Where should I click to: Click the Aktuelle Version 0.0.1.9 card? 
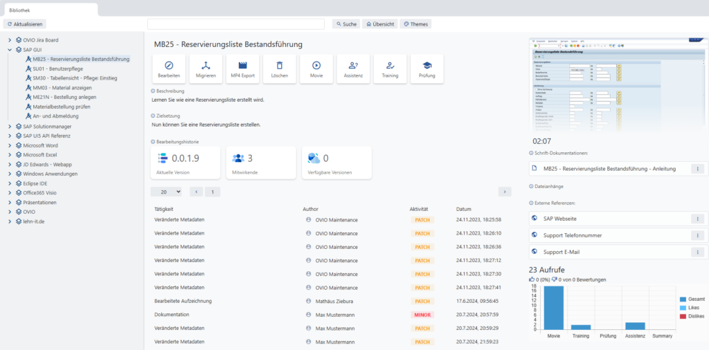[x=186, y=163]
